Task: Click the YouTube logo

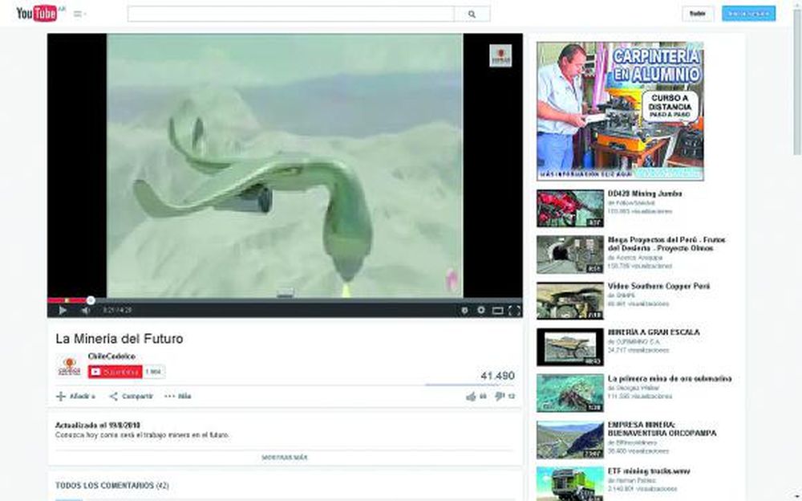Action: (37, 14)
